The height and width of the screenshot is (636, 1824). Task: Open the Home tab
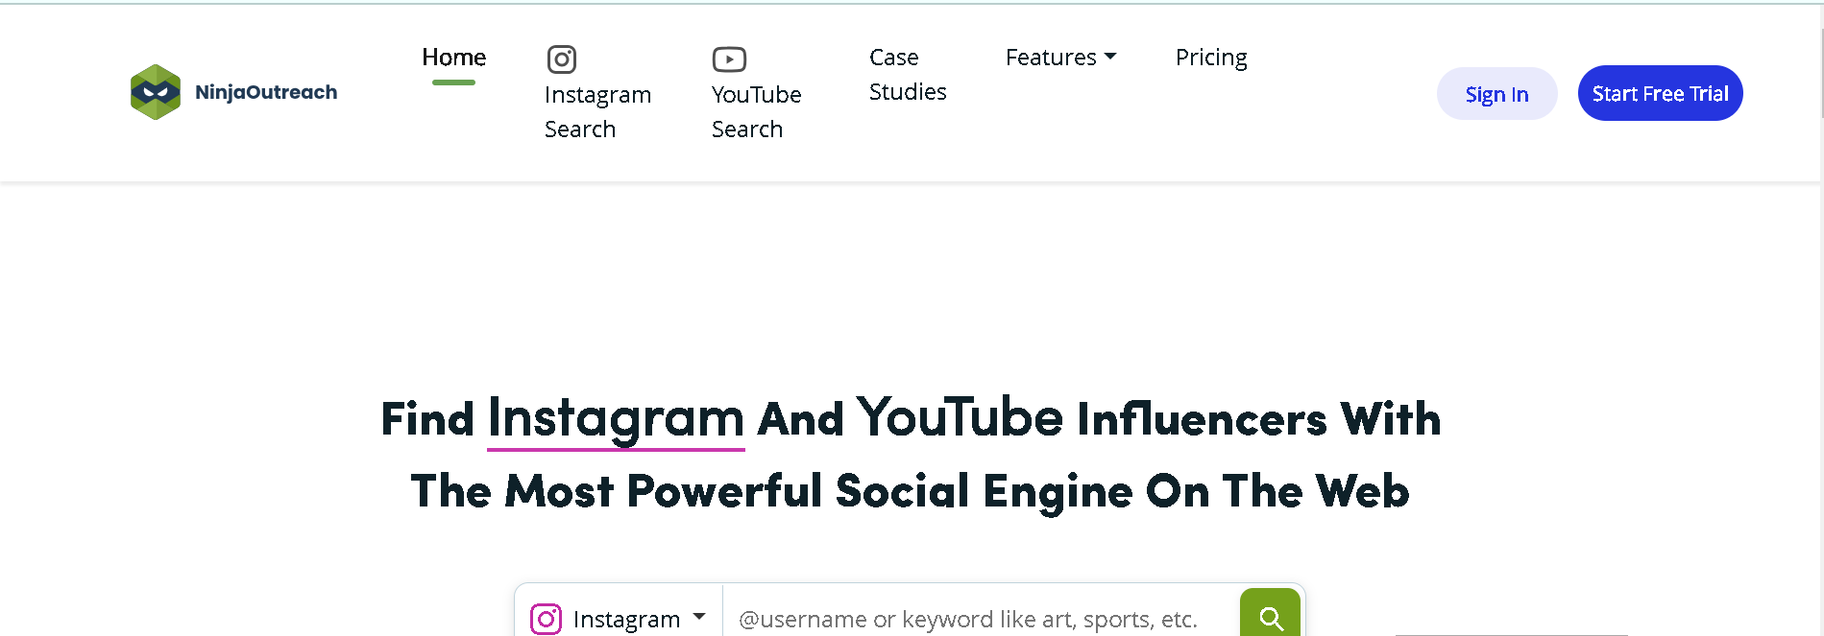[454, 58]
